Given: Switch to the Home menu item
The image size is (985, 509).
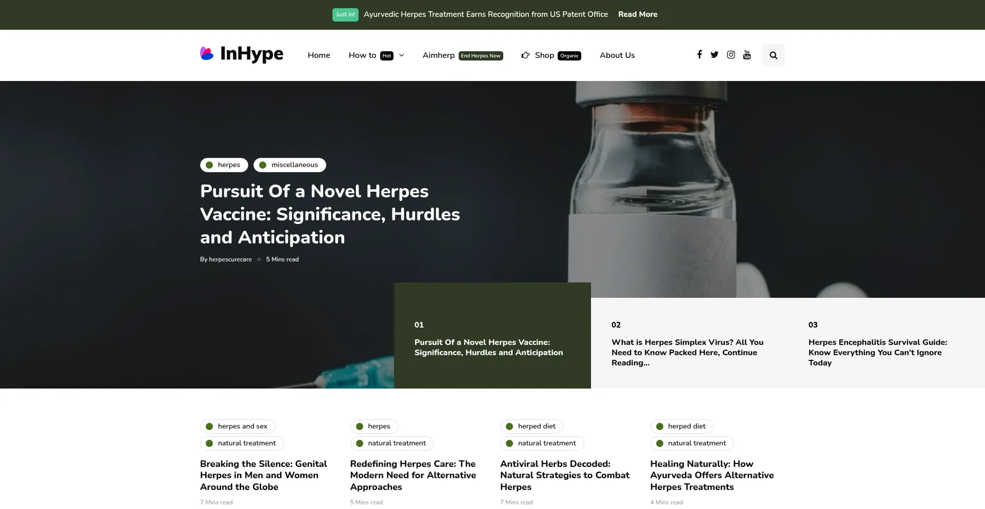Looking at the screenshot, I should pyautogui.click(x=319, y=55).
